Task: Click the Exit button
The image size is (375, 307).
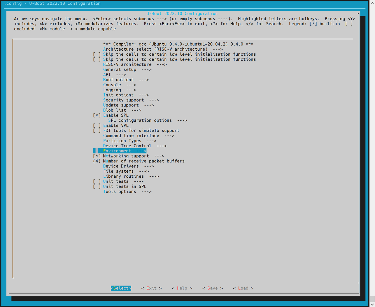Action: click(151, 288)
